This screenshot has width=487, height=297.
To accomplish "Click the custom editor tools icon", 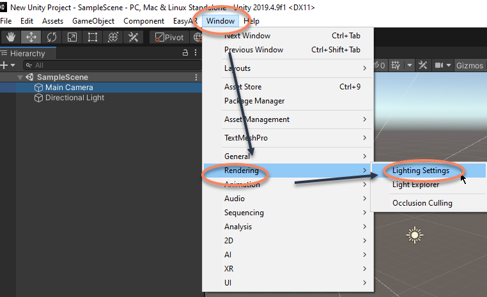I will coord(134,37).
